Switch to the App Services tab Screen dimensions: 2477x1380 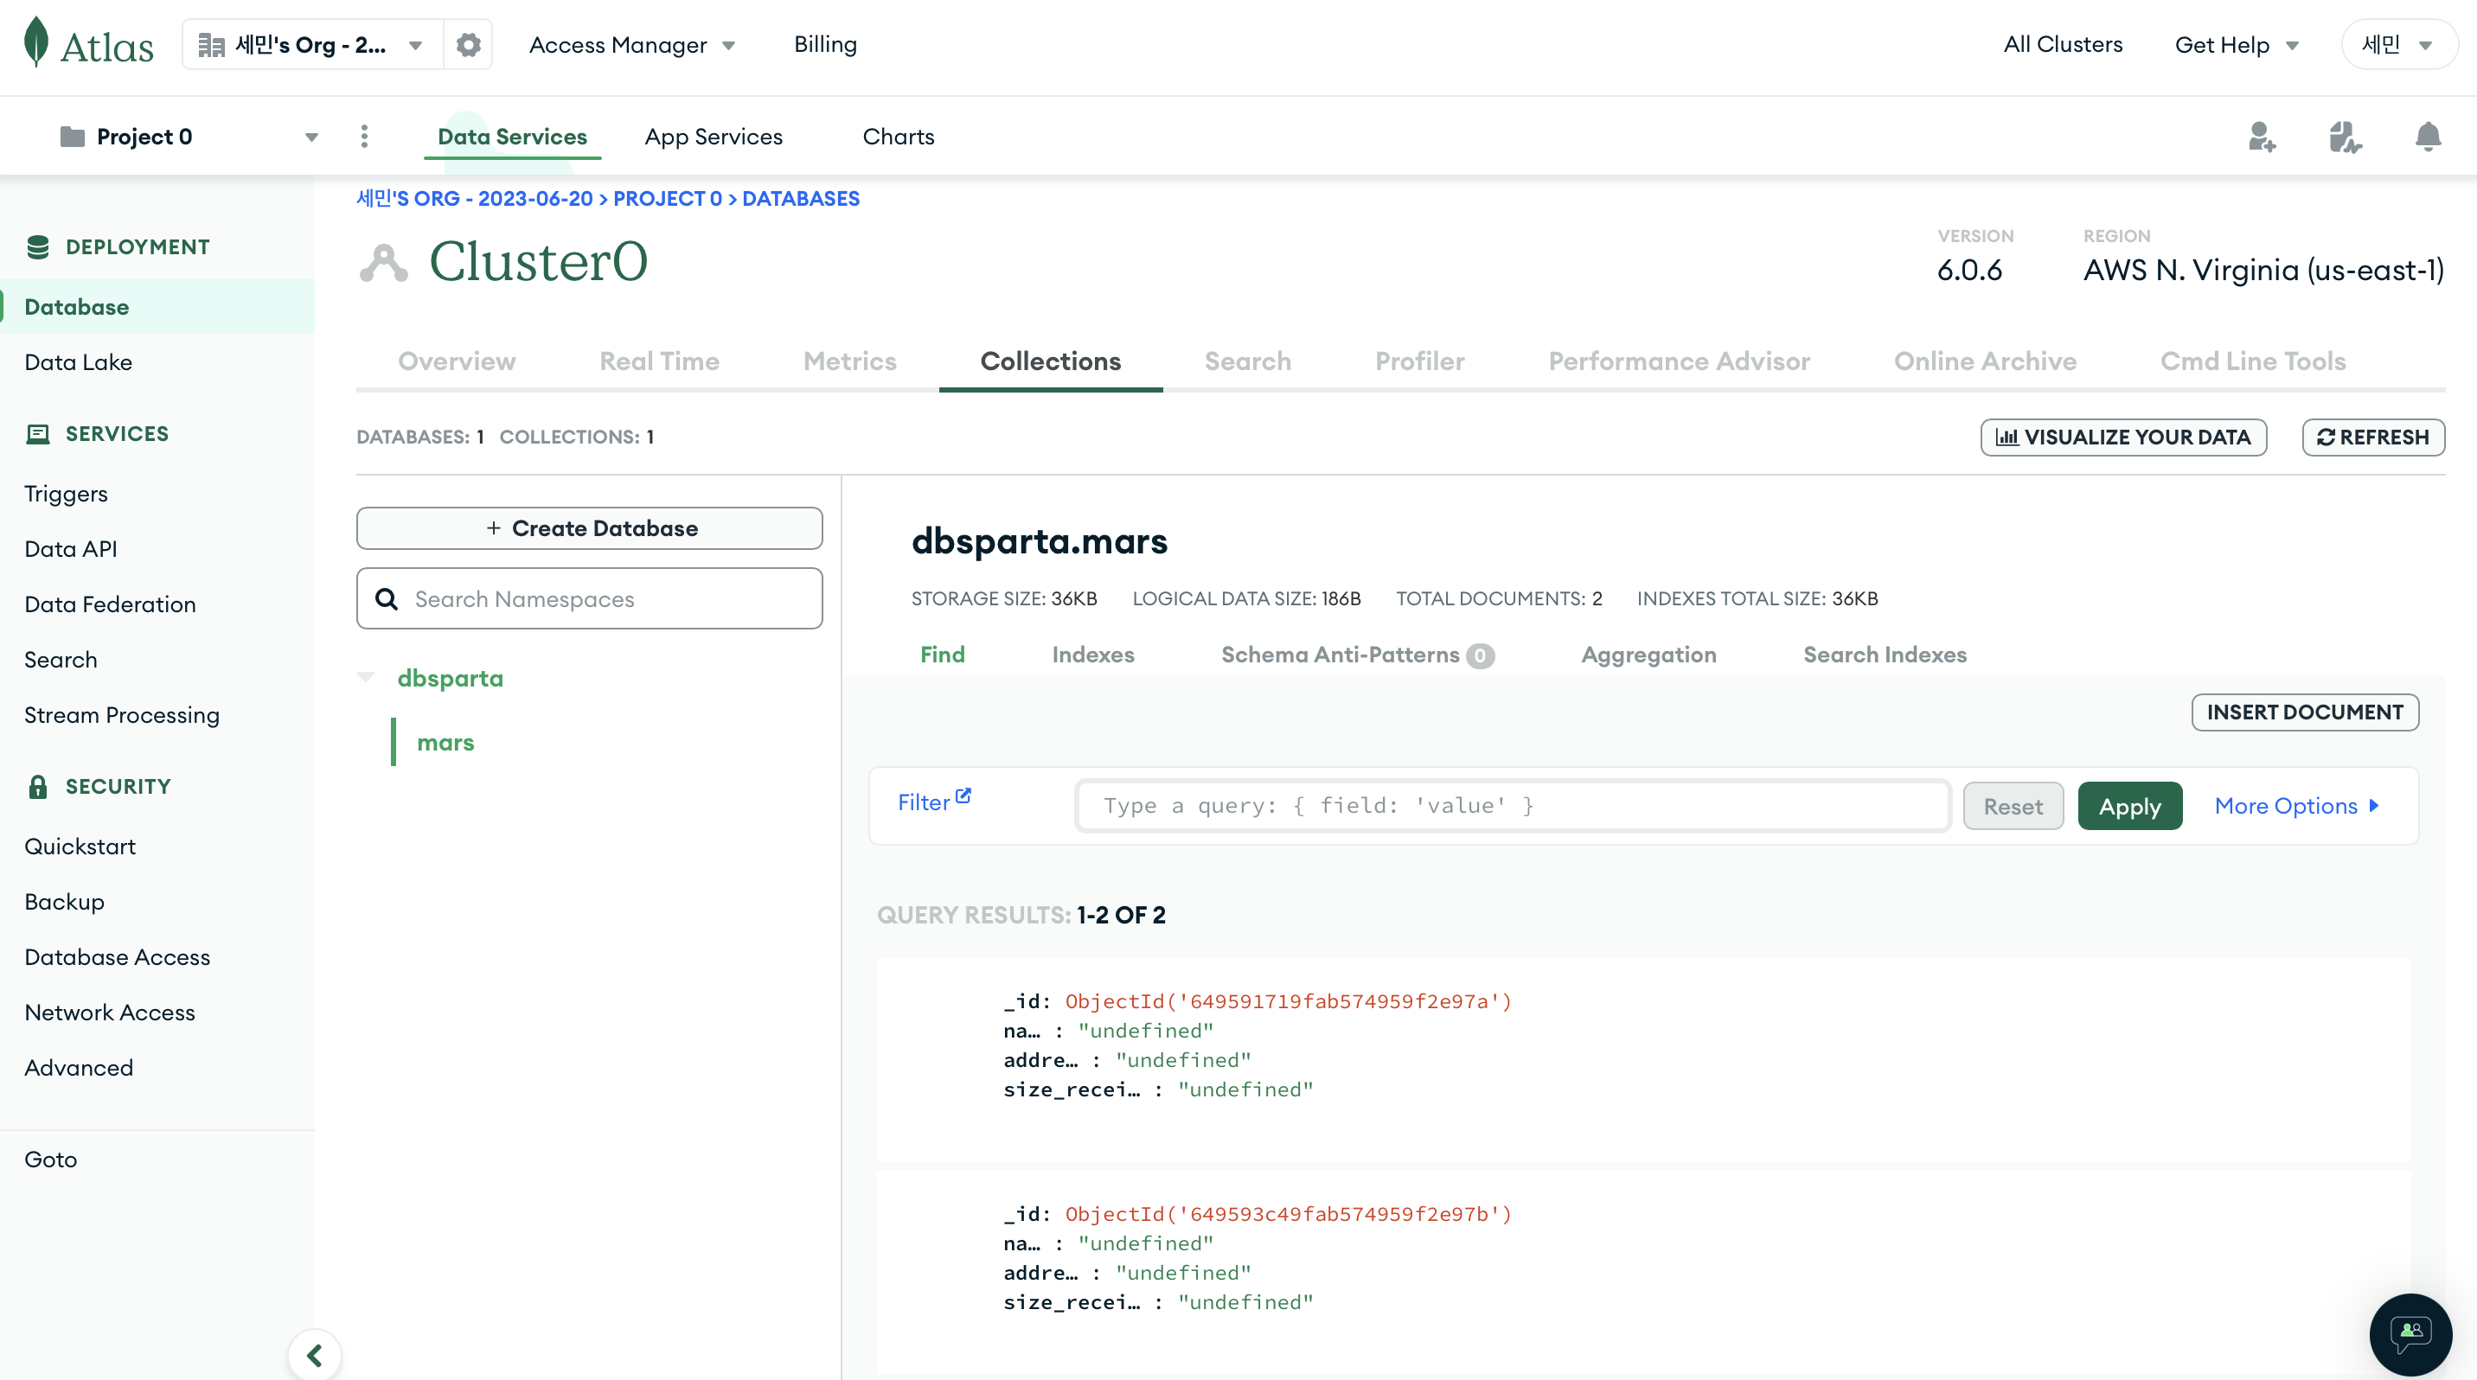point(714,137)
